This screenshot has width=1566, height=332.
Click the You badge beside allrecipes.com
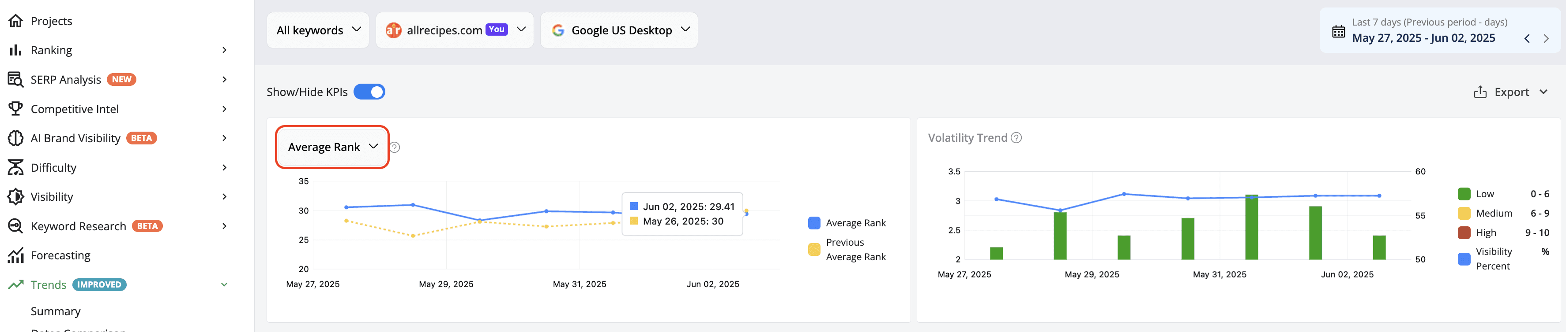[x=497, y=29]
